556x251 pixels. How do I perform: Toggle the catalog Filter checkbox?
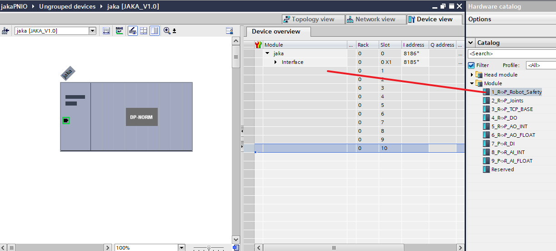click(471, 65)
